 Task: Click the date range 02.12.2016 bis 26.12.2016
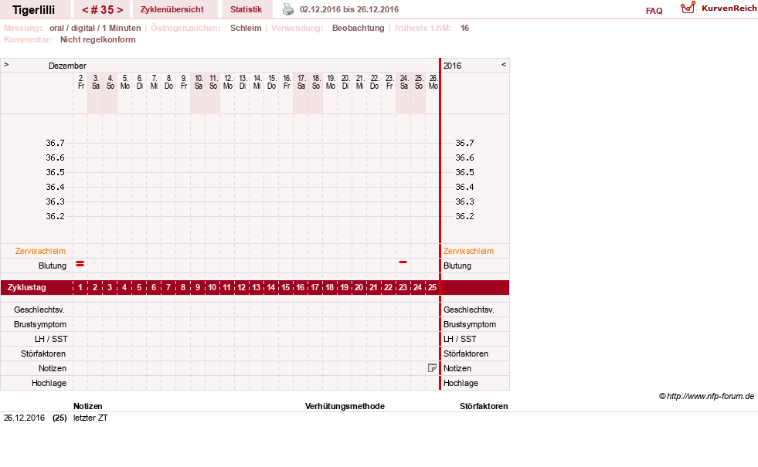tap(349, 9)
